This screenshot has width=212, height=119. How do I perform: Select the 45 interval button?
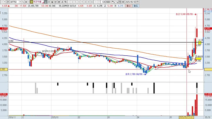(x=89, y=2)
